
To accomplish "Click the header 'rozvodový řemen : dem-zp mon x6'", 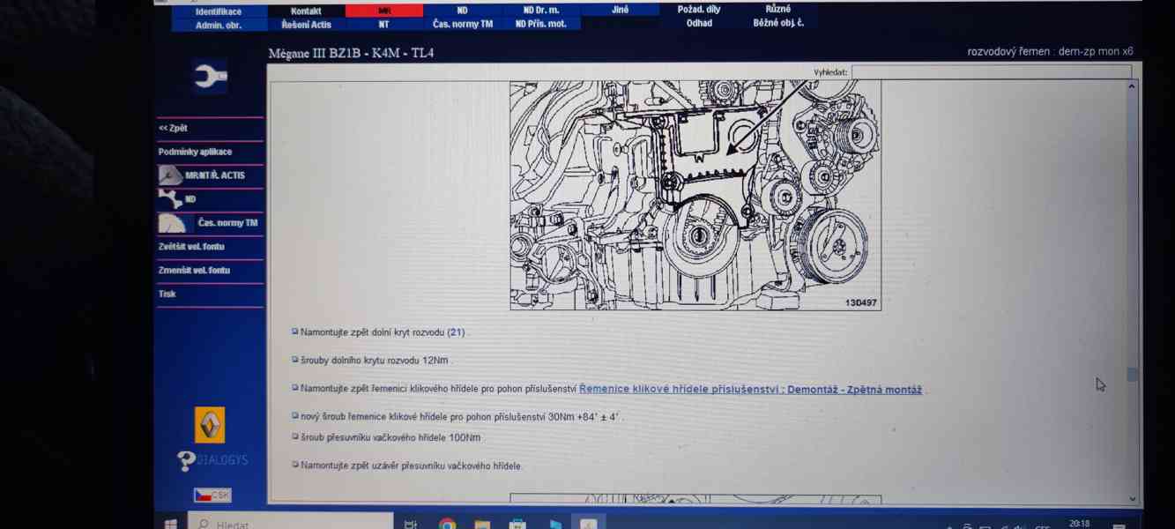I will (1050, 52).
